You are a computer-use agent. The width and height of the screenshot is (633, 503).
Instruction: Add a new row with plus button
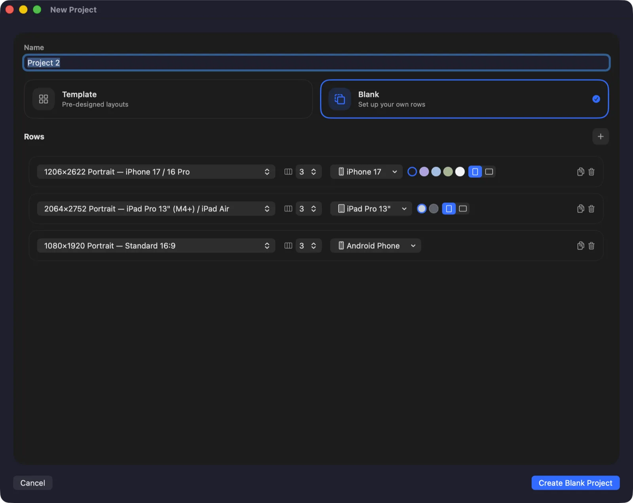tap(600, 136)
